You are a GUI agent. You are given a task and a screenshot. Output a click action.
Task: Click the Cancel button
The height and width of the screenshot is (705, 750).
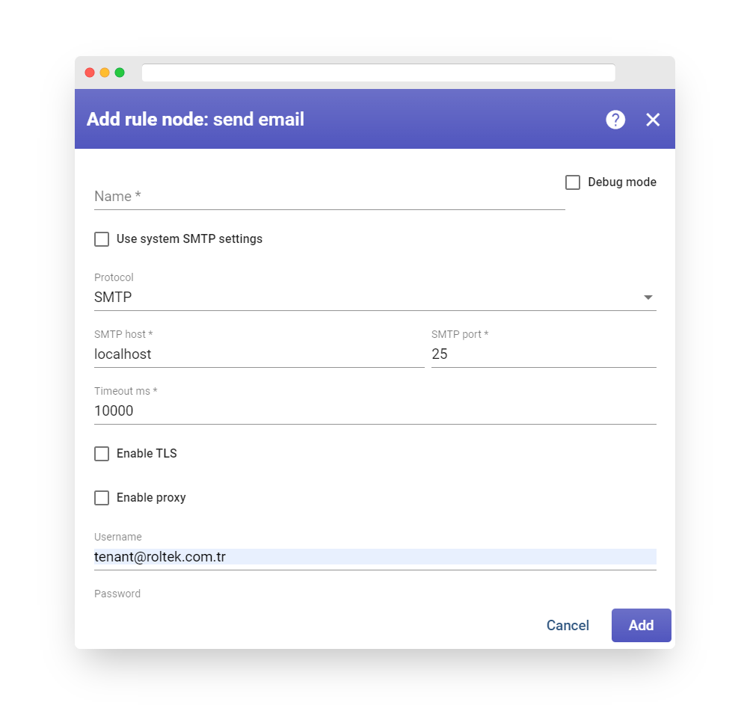tap(568, 626)
